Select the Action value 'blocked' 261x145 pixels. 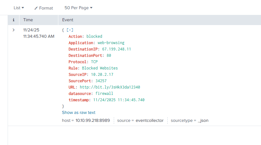94,36
